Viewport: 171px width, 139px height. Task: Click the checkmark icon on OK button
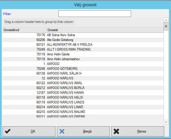(8, 131)
